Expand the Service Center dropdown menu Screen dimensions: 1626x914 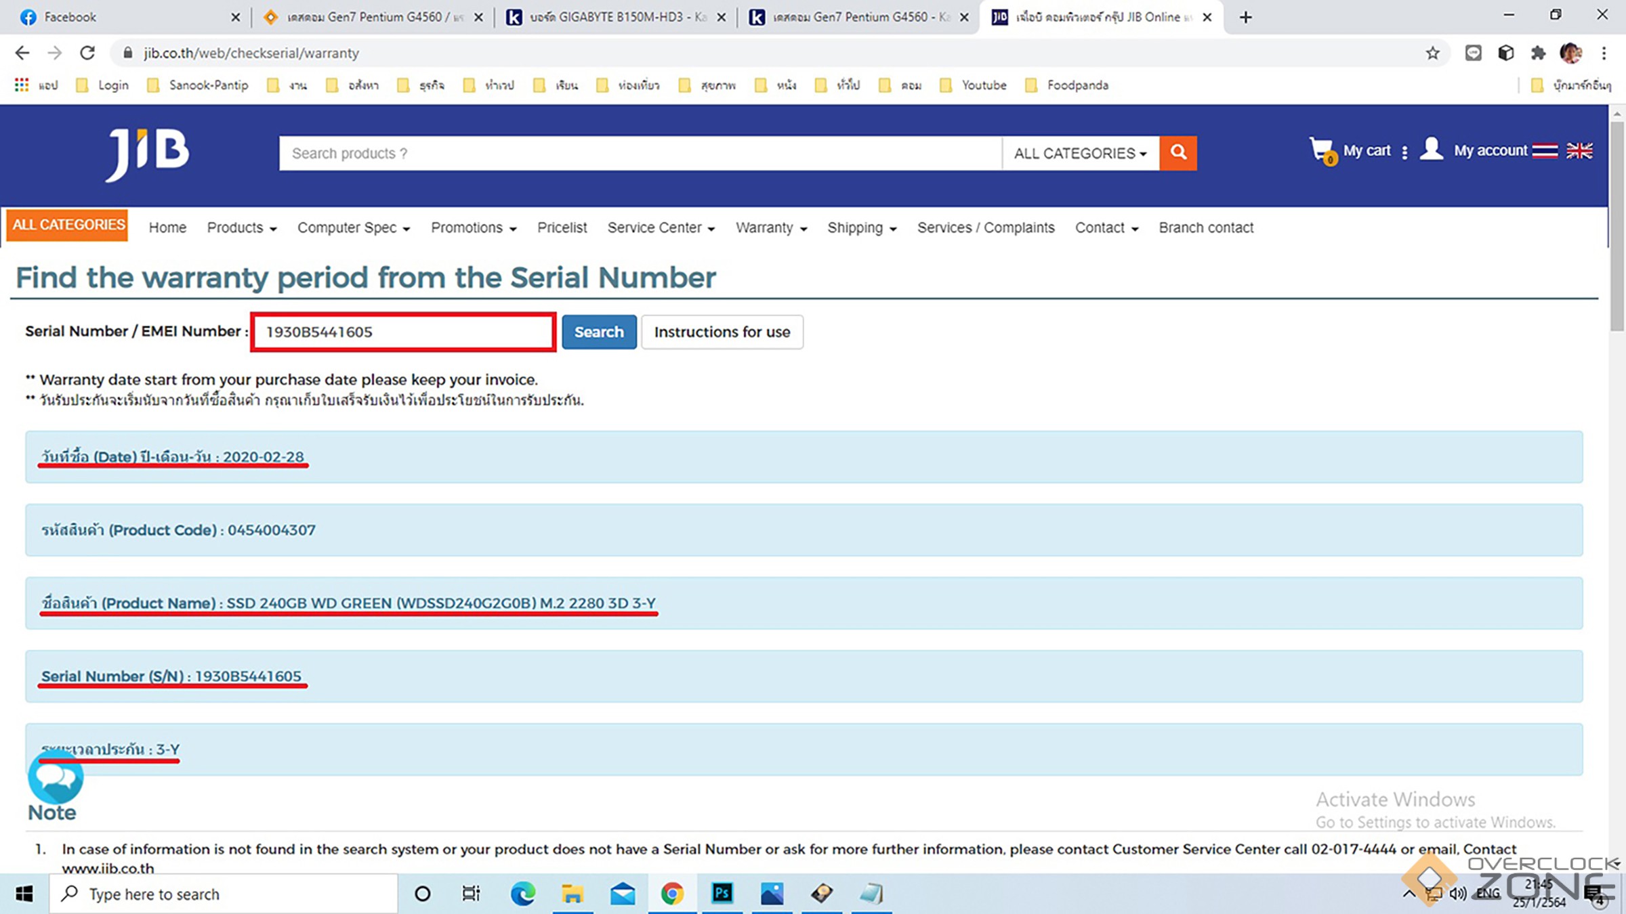coord(661,228)
